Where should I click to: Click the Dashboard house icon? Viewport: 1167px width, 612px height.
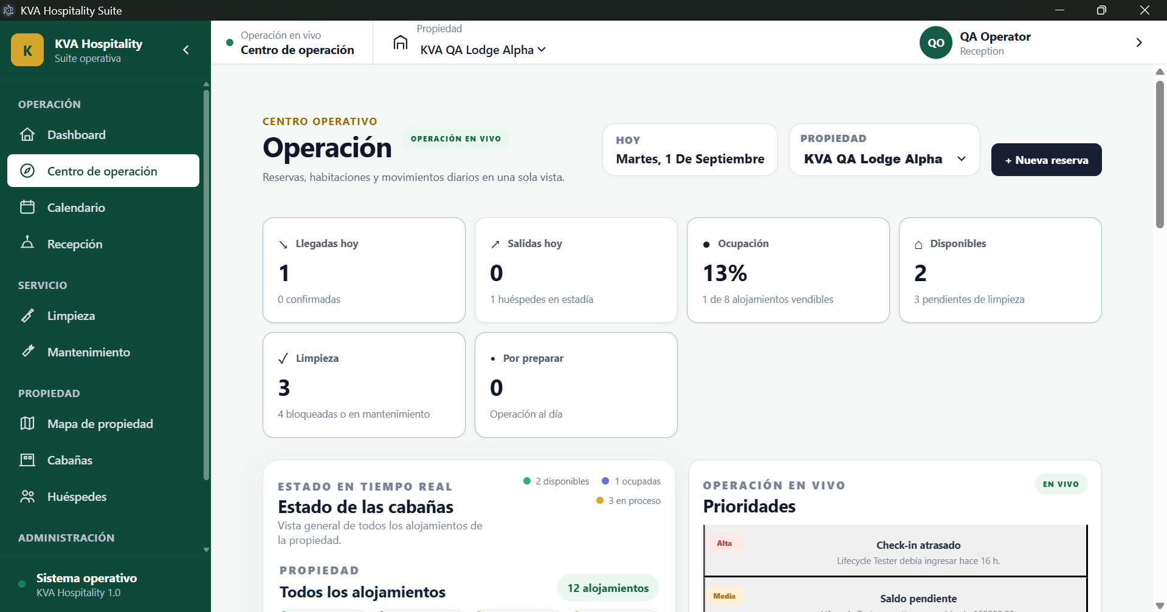(x=27, y=135)
